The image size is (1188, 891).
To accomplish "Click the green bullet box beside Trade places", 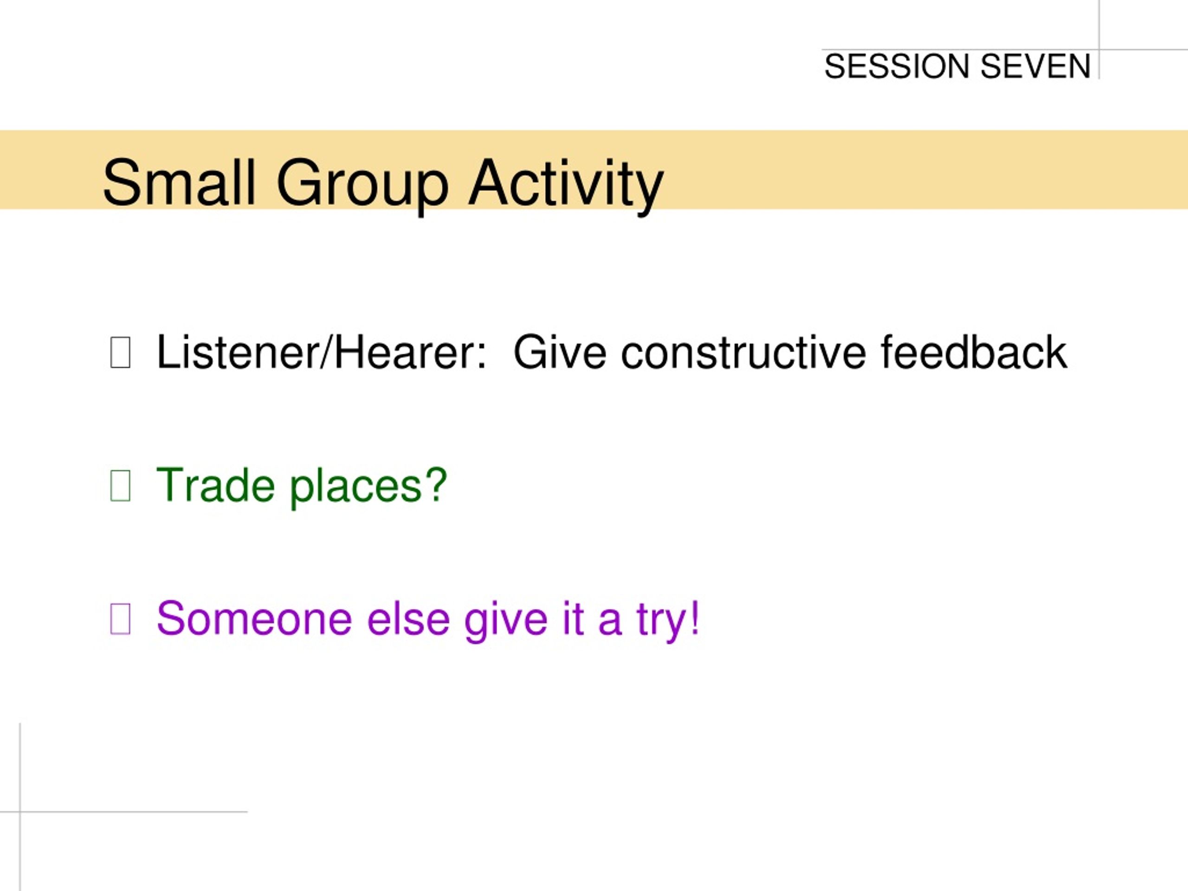I will (x=120, y=485).
